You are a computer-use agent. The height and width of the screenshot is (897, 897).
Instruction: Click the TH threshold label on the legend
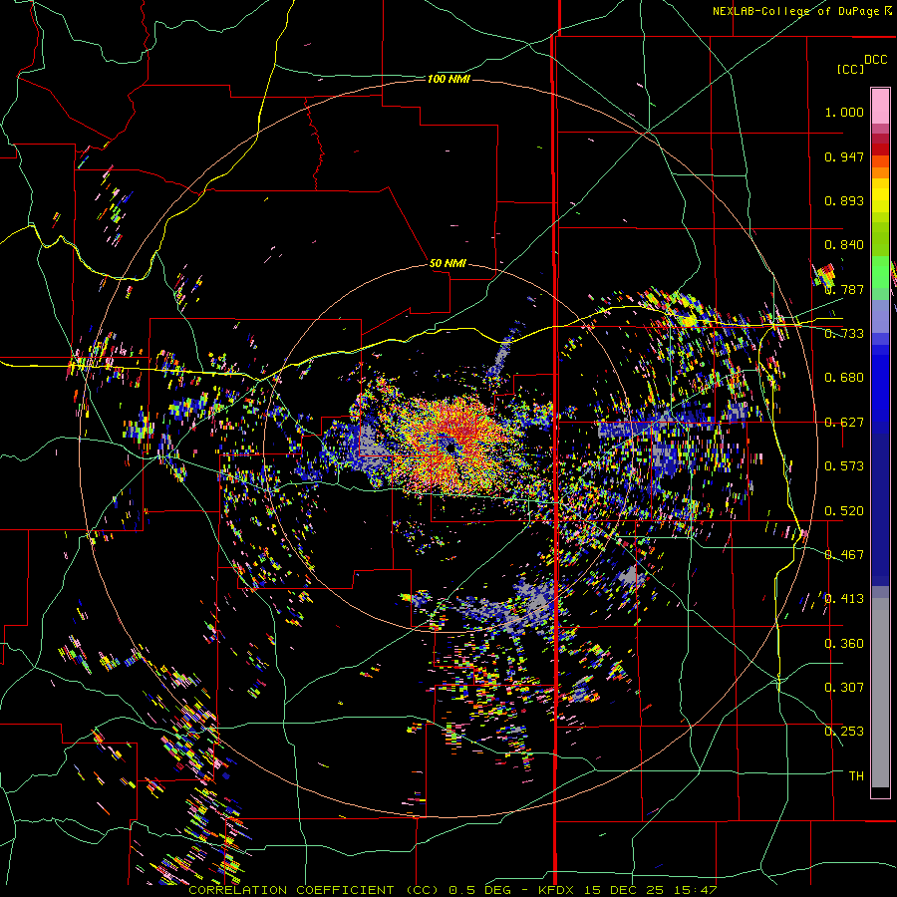[x=856, y=776]
